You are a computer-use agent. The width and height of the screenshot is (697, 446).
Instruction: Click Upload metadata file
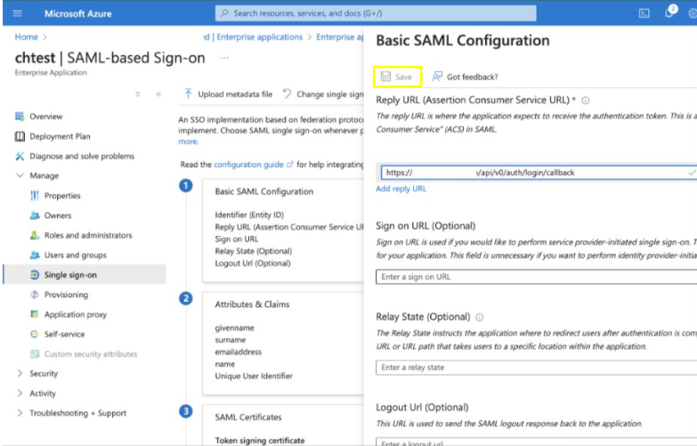point(229,94)
